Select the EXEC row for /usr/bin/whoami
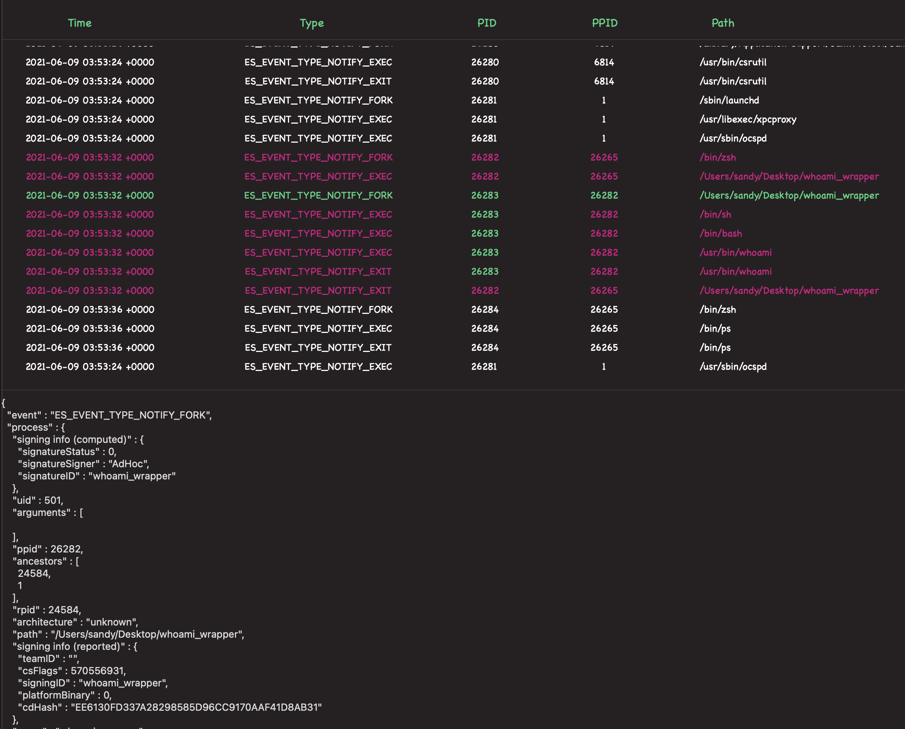This screenshot has height=729, width=905. [x=318, y=252]
